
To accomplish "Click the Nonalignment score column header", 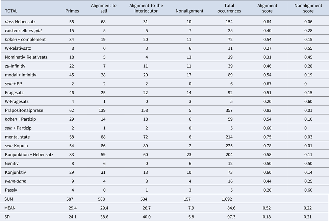I will 303,8.
